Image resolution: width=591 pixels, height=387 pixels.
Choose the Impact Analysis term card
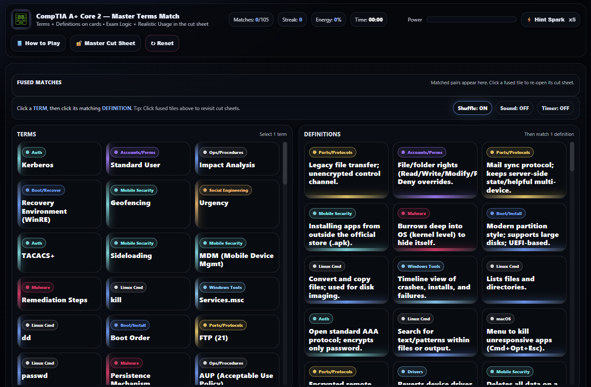[237, 159]
